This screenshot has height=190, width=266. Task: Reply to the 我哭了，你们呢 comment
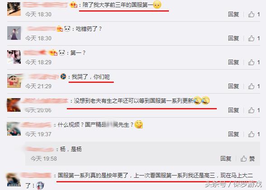pyautogui.click(x=233, y=86)
